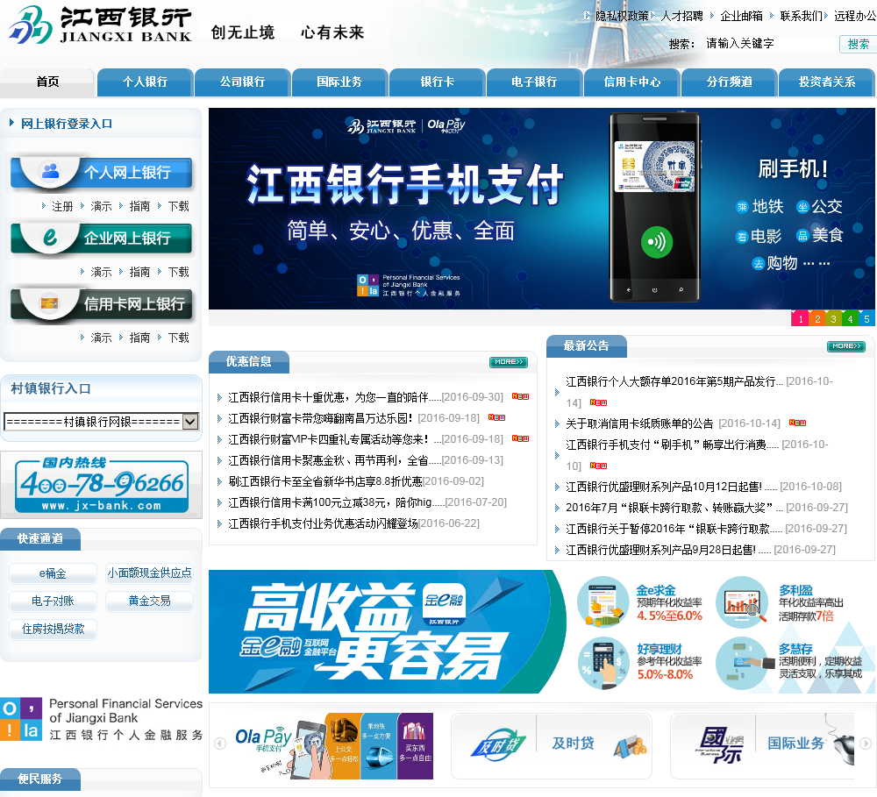Open the 国际业务 promo card
Image resolution: width=877 pixels, height=797 pixels.
762,746
